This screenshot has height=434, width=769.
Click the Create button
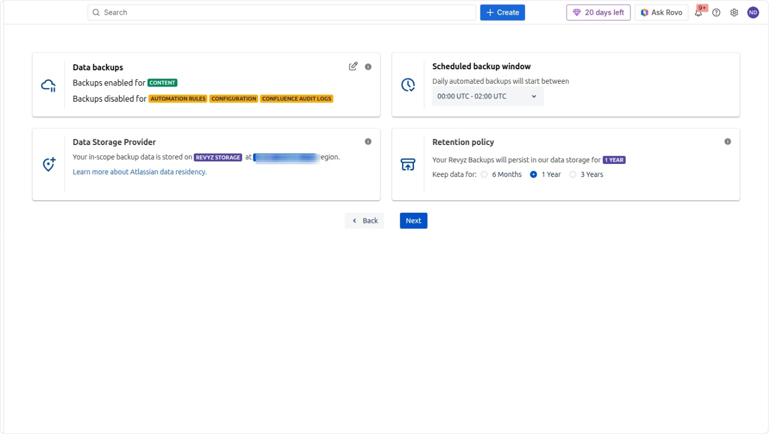[502, 12]
